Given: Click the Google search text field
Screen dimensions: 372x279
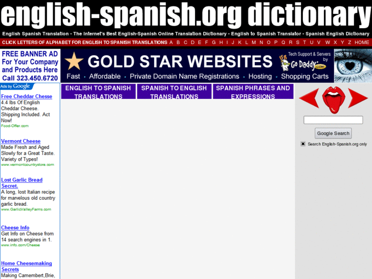Looking at the screenshot, I should [x=333, y=120].
